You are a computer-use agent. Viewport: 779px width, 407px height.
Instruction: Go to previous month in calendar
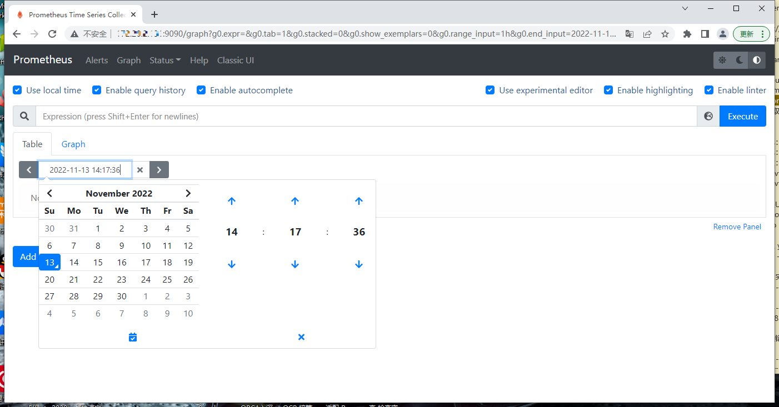click(49, 193)
